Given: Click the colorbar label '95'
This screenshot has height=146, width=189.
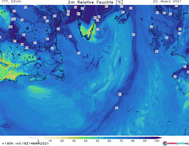Looking at the screenshot, I should pyautogui.click(x=145, y=141).
